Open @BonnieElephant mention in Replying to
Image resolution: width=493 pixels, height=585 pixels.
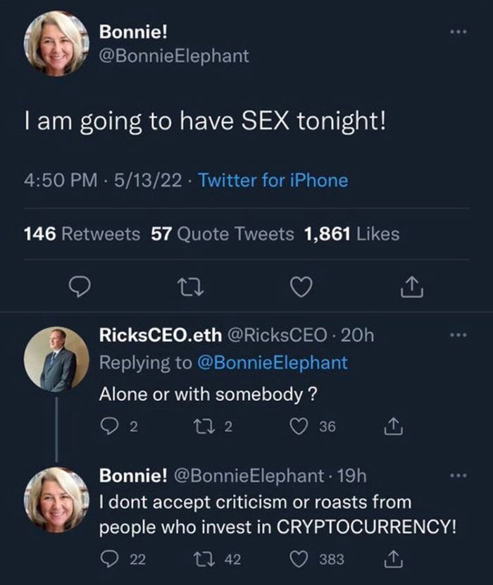tap(273, 363)
